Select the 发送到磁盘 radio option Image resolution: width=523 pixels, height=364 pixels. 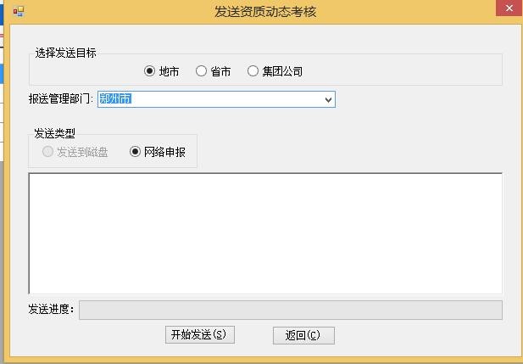tap(47, 152)
